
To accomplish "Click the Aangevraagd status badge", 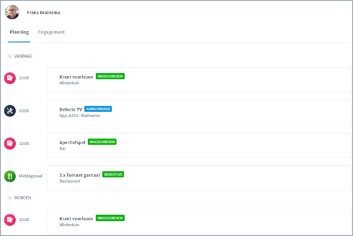I will pos(98,109).
